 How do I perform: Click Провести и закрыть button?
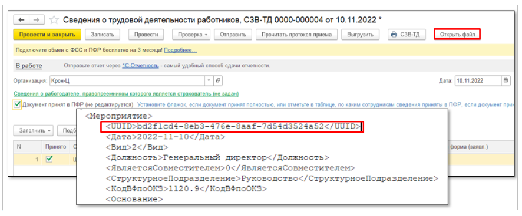pos(47,35)
